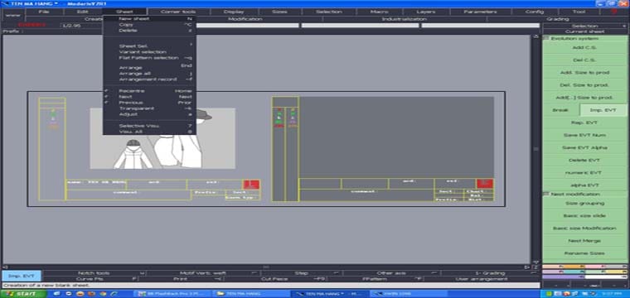
Task: Click the red question mark help icon
Action: 614,12
